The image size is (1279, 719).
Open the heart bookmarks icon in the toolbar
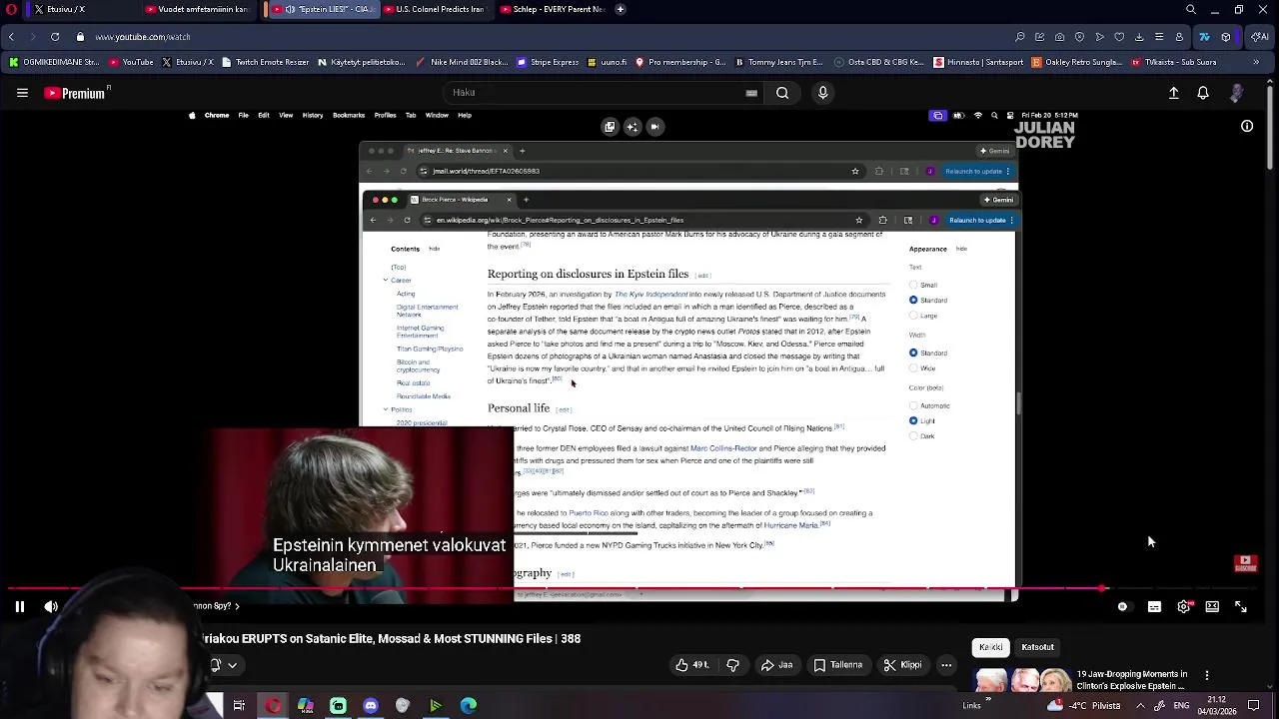(x=1119, y=37)
